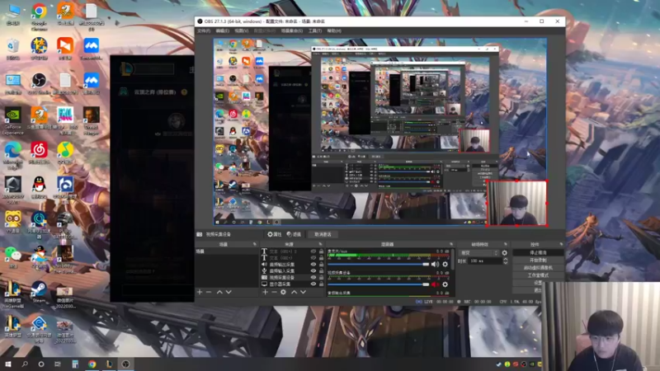
Task: Remove selected scene with minus icon
Action: 209,292
